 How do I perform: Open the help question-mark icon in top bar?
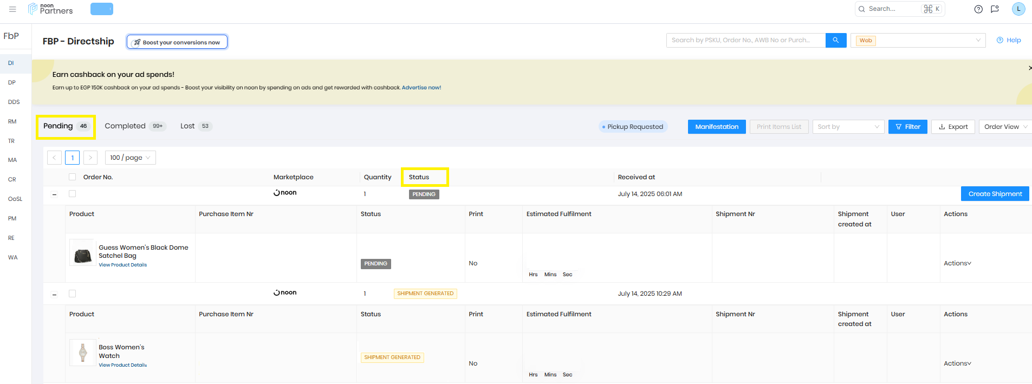[978, 9]
